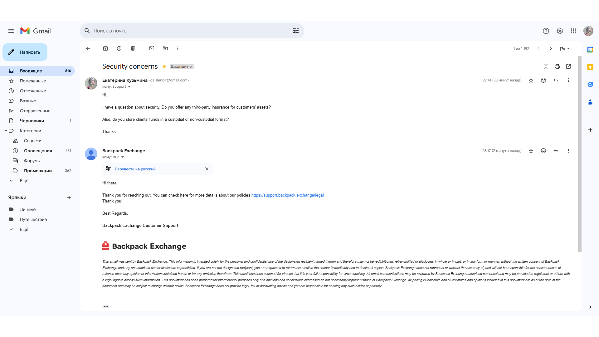This screenshot has width=599, height=337.
Task: Get add-ons plus icon
Action: pos(590,130)
